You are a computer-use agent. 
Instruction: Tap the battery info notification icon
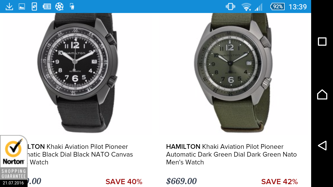coord(47,6)
